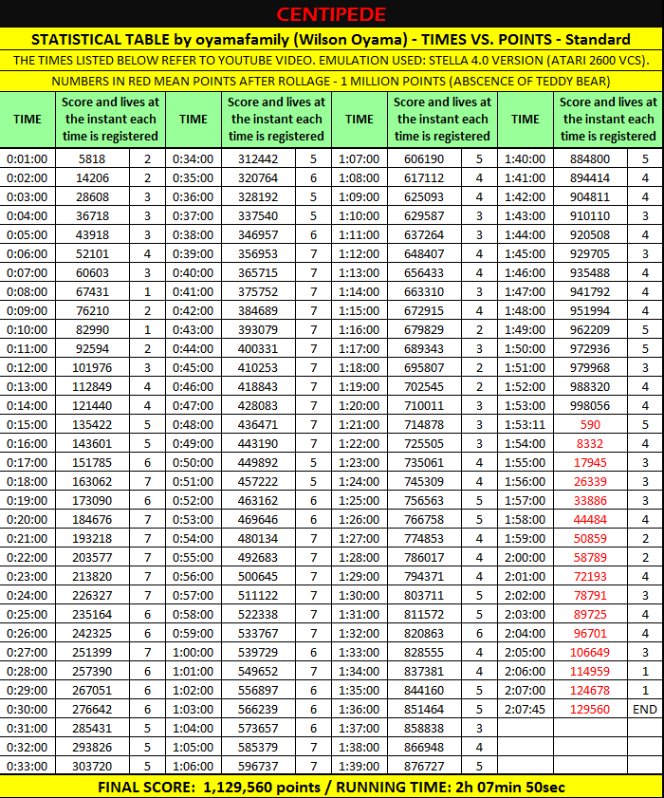This screenshot has width=664, height=798.
Task: Select the 0:27:00 time cell
Action: point(28,652)
